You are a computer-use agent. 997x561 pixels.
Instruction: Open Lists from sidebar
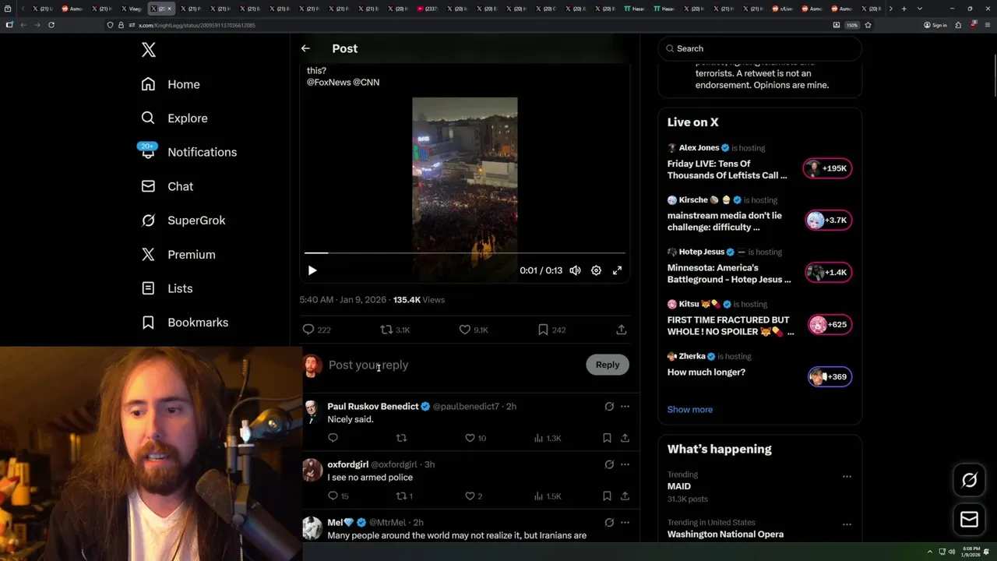pyautogui.click(x=167, y=288)
